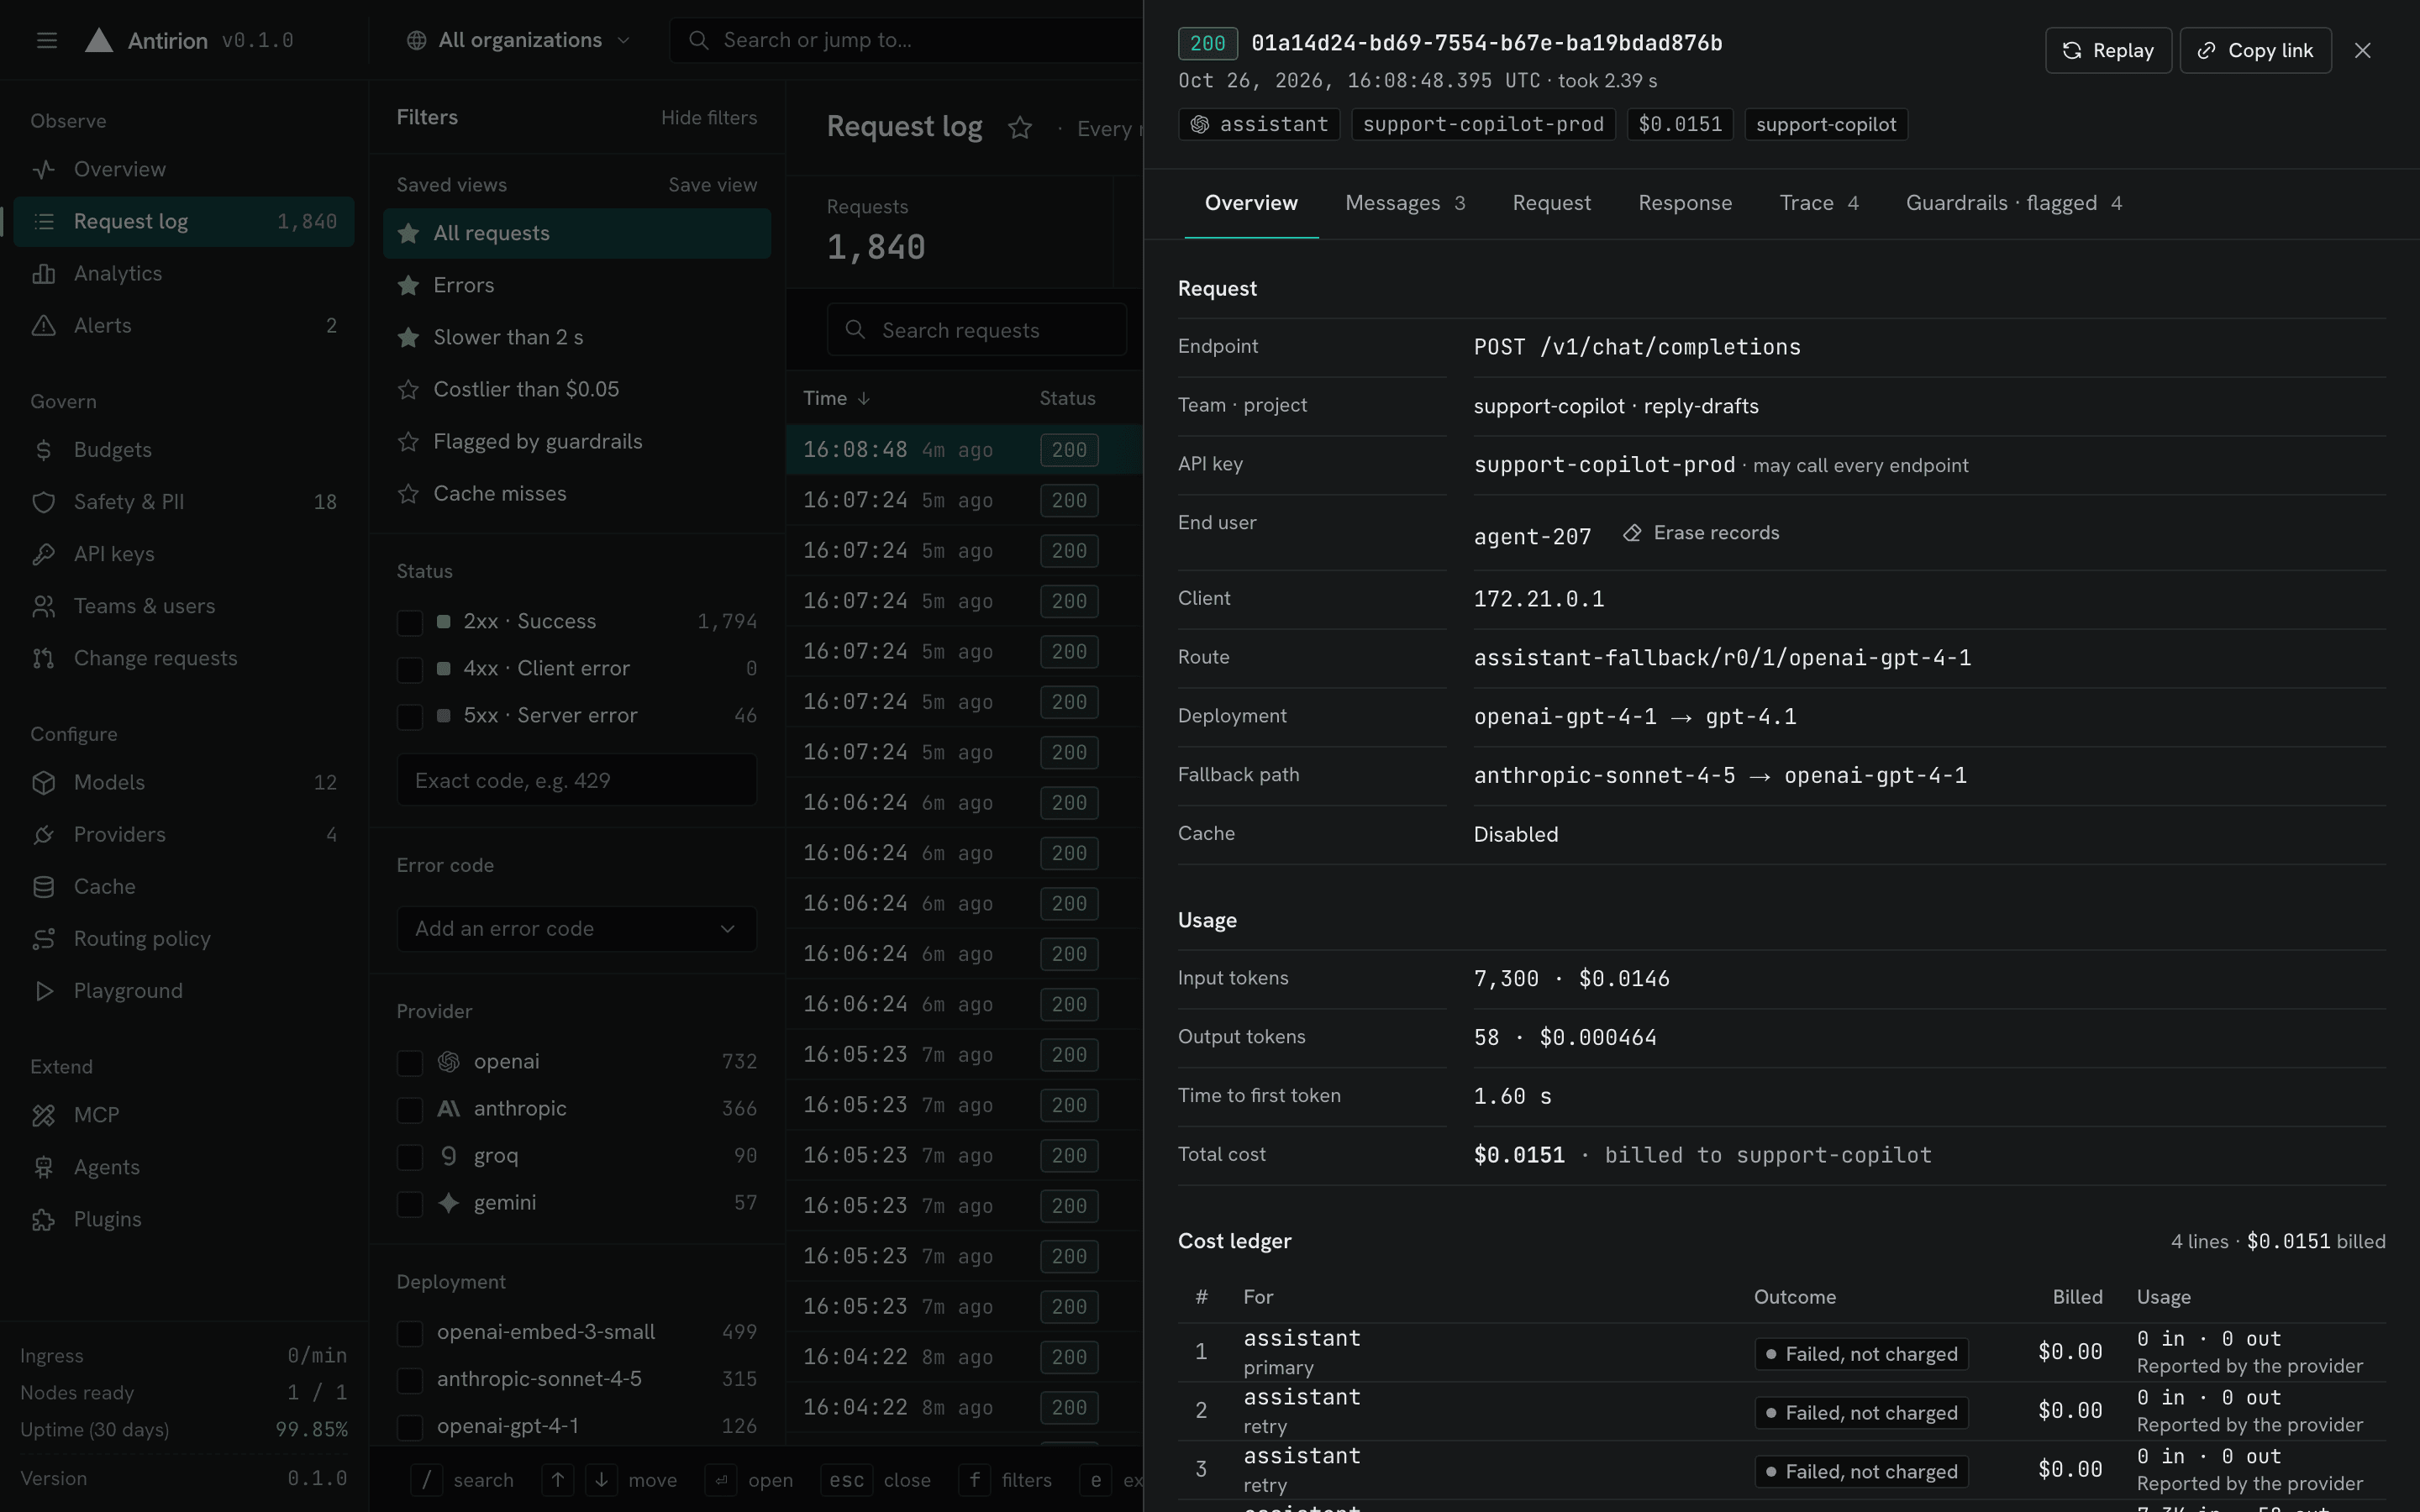
Task: Click the Antirion triangle logo
Action: tap(99, 40)
